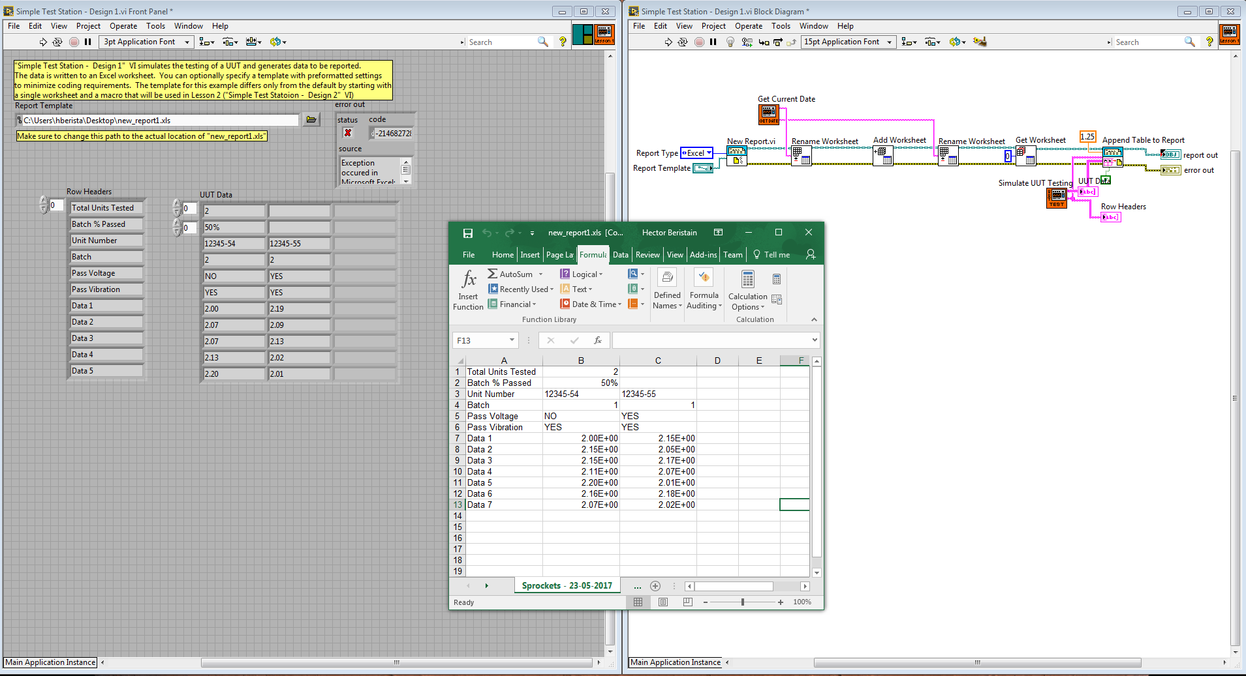Toggle Retain Wire Values in Block Diagram toolbar

[x=747, y=42]
